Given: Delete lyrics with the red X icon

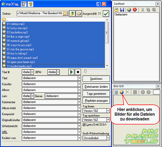Looking at the screenshot, I should (135, 10).
